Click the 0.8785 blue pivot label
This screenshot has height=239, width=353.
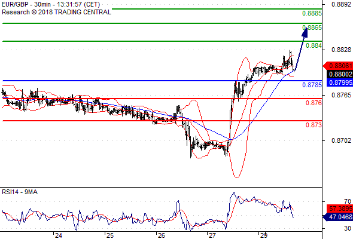click(312, 85)
